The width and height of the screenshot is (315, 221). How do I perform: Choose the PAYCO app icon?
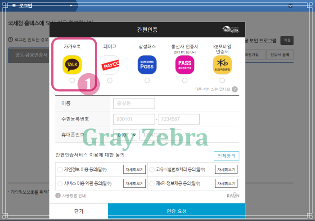pyautogui.click(x=110, y=65)
